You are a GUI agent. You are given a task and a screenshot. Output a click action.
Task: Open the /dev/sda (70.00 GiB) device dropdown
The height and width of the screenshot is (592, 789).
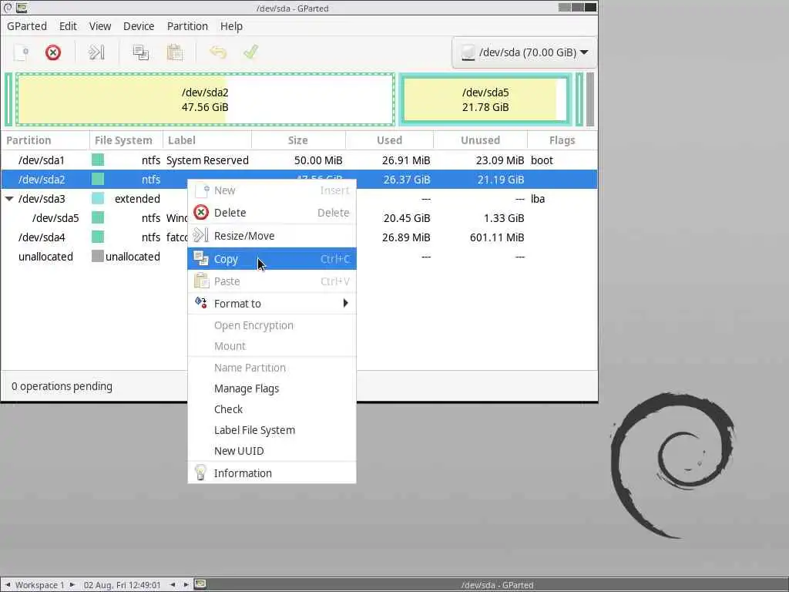(524, 52)
